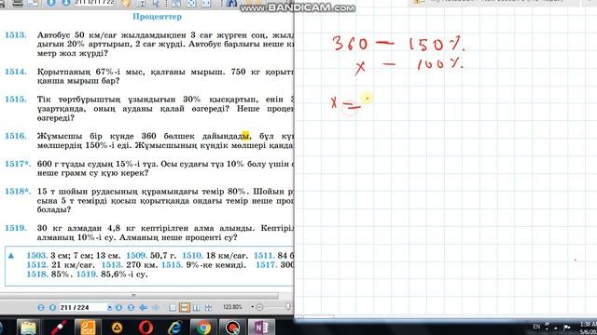The height and width of the screenshot is (335, 597).
Task: Click the Action Center flag in tray
Action: [x=567, y=327]
